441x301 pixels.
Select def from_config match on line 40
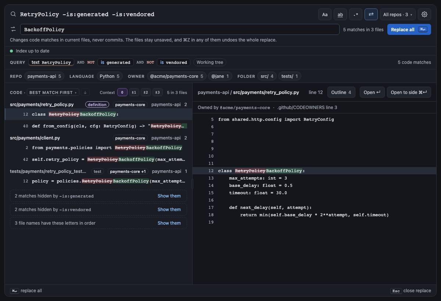click(98, 126)
